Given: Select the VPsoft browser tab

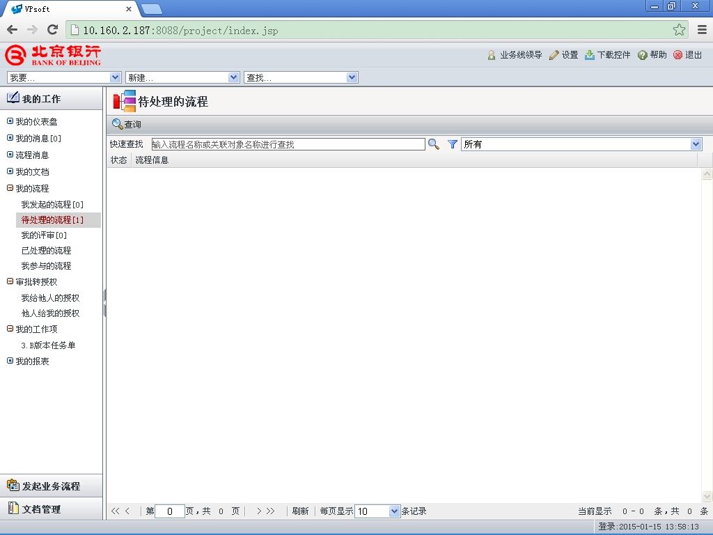Looking at the screenshot, I should pos(70,9).
